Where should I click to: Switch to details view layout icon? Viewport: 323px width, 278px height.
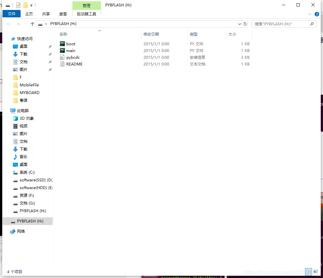309,272
